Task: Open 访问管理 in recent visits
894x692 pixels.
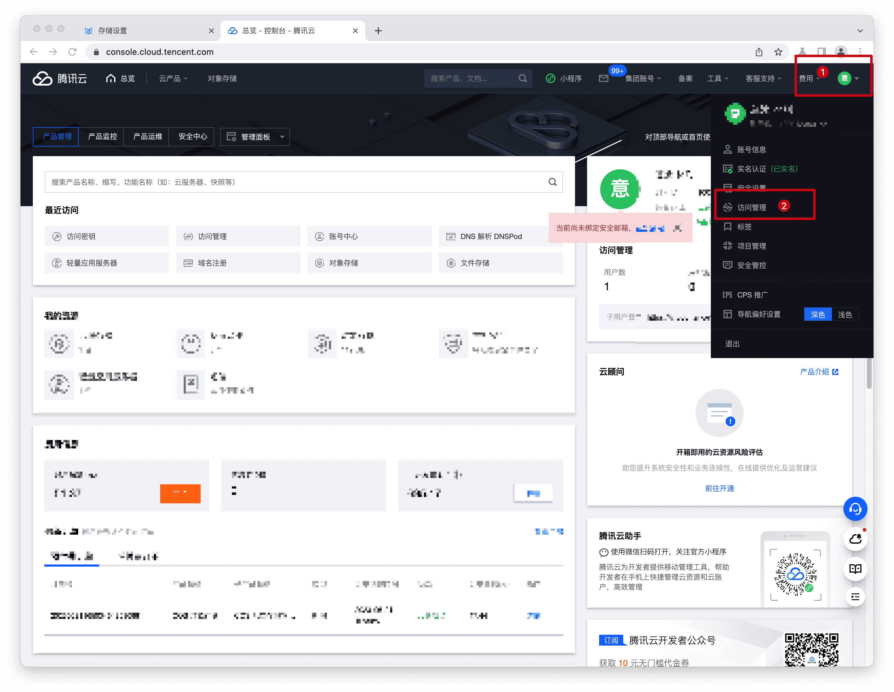Action: pos(238,236)
